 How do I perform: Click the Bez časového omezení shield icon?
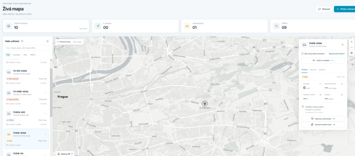point(303,54)
